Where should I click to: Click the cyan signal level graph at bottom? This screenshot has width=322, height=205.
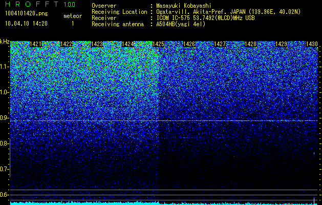164,203
